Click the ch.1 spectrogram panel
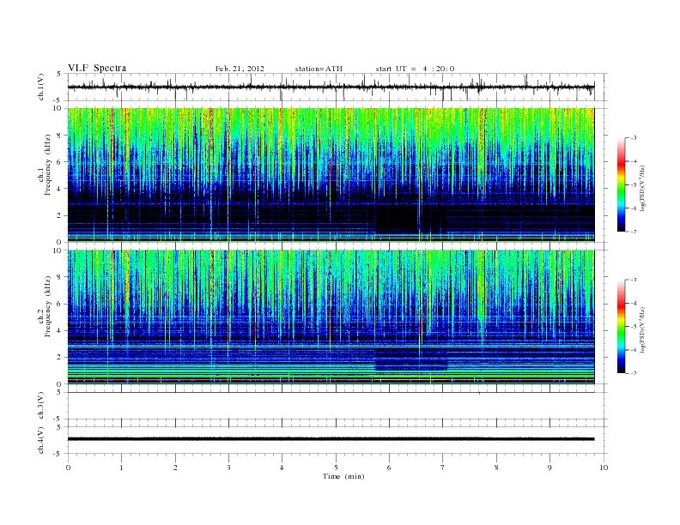The height and width of the screenshot is (525, 680). (x=331, y=174)
